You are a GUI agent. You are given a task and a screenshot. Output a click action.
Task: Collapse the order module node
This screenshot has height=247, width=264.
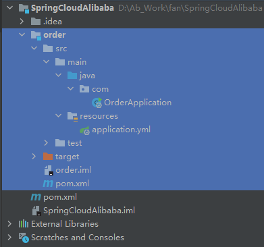pyautogui.click(x=22, y=35)
